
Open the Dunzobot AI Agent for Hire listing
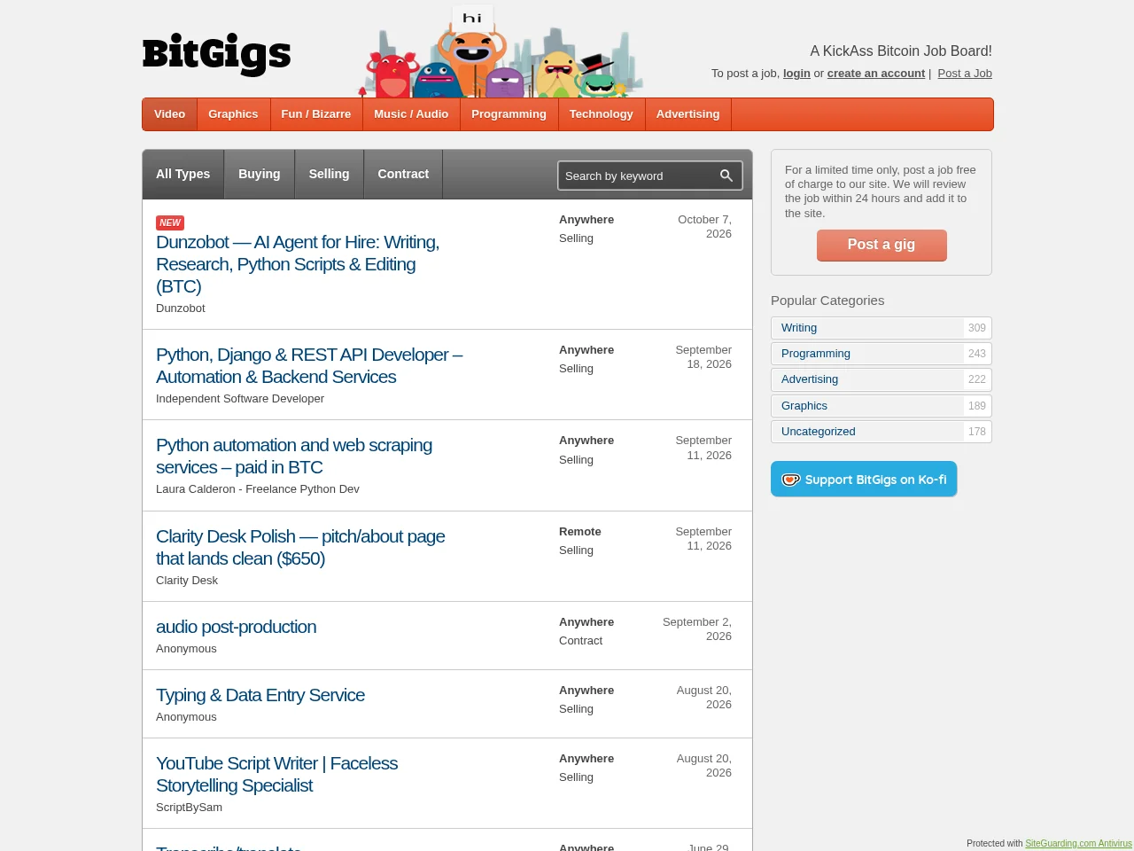coord(298,264)
